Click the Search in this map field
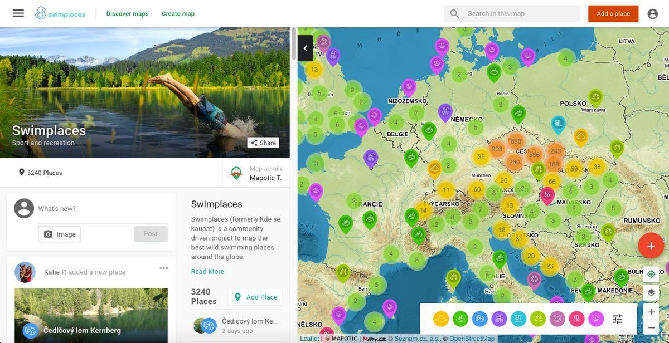 click(x=521, y=14)
